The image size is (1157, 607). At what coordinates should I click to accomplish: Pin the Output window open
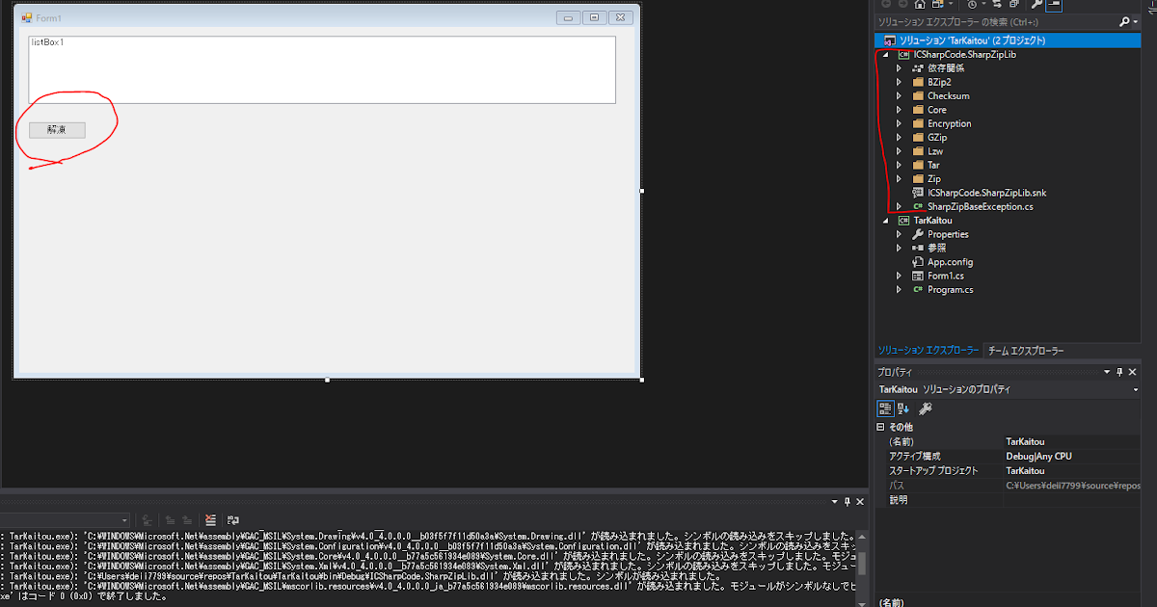pos(846,501)
